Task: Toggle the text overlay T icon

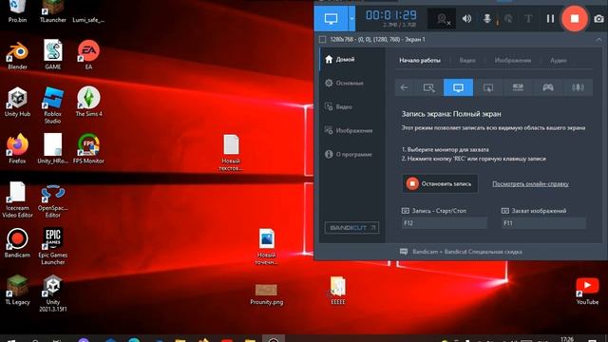Action: coord(528,19)
